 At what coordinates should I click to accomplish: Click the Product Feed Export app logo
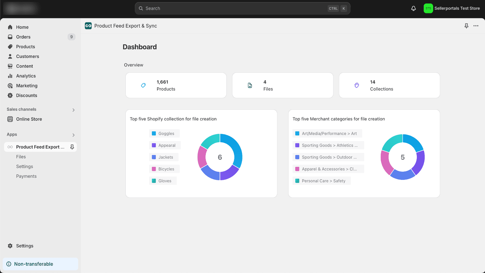click(88, 26)
